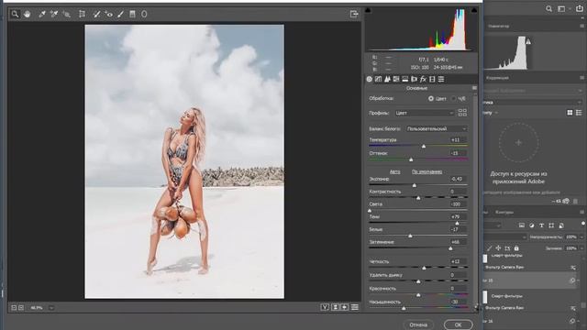Open layer Fill dropdown arrow
This screenshot has width=587, height=330.
[x=581, y=248]
